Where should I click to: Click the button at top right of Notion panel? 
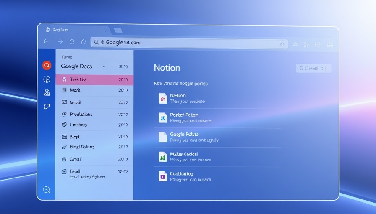tap(313, 68)
